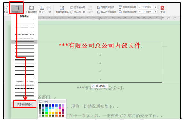This screenshot has height=120, width=184.
Task: Pick the white color swatch
Action: 53,111
